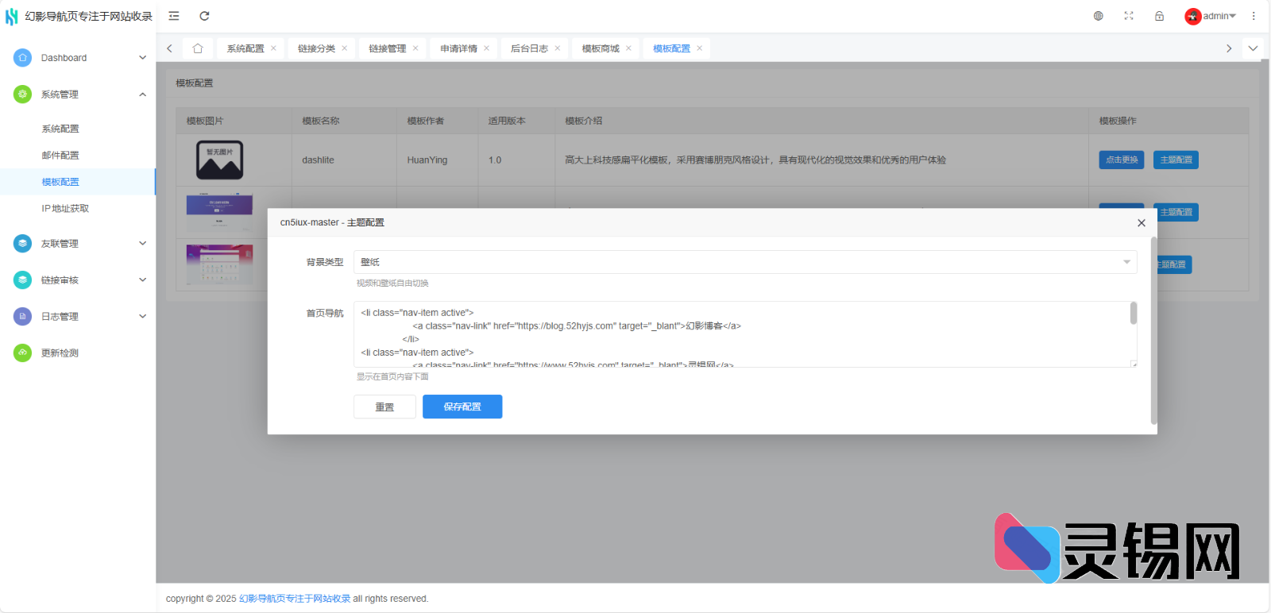The image size is (1271, 613).
Task: Open the globe language icon
Action: pos(1099,16)
